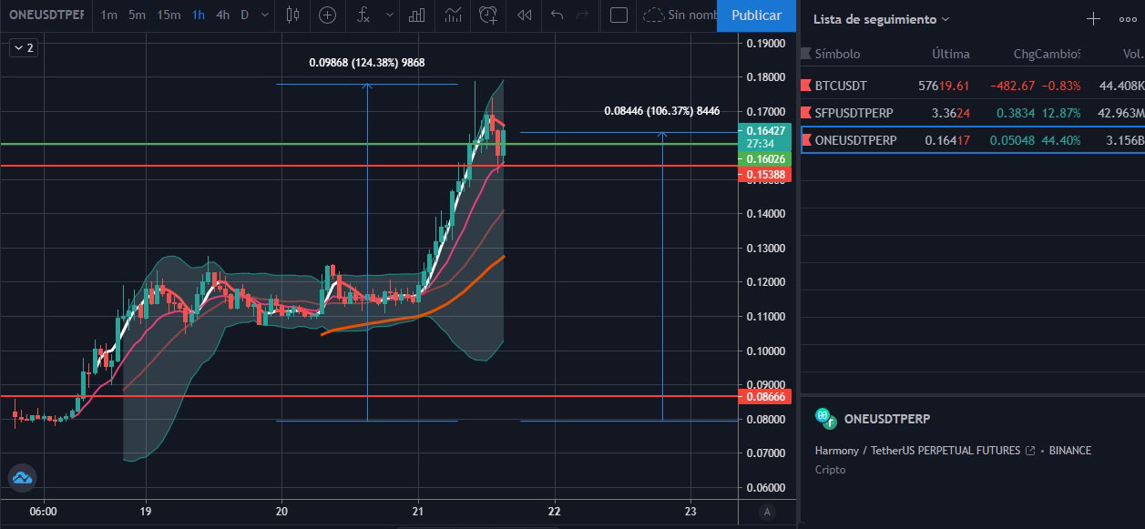Add a symbol to the watchlist

[1094, 19]
